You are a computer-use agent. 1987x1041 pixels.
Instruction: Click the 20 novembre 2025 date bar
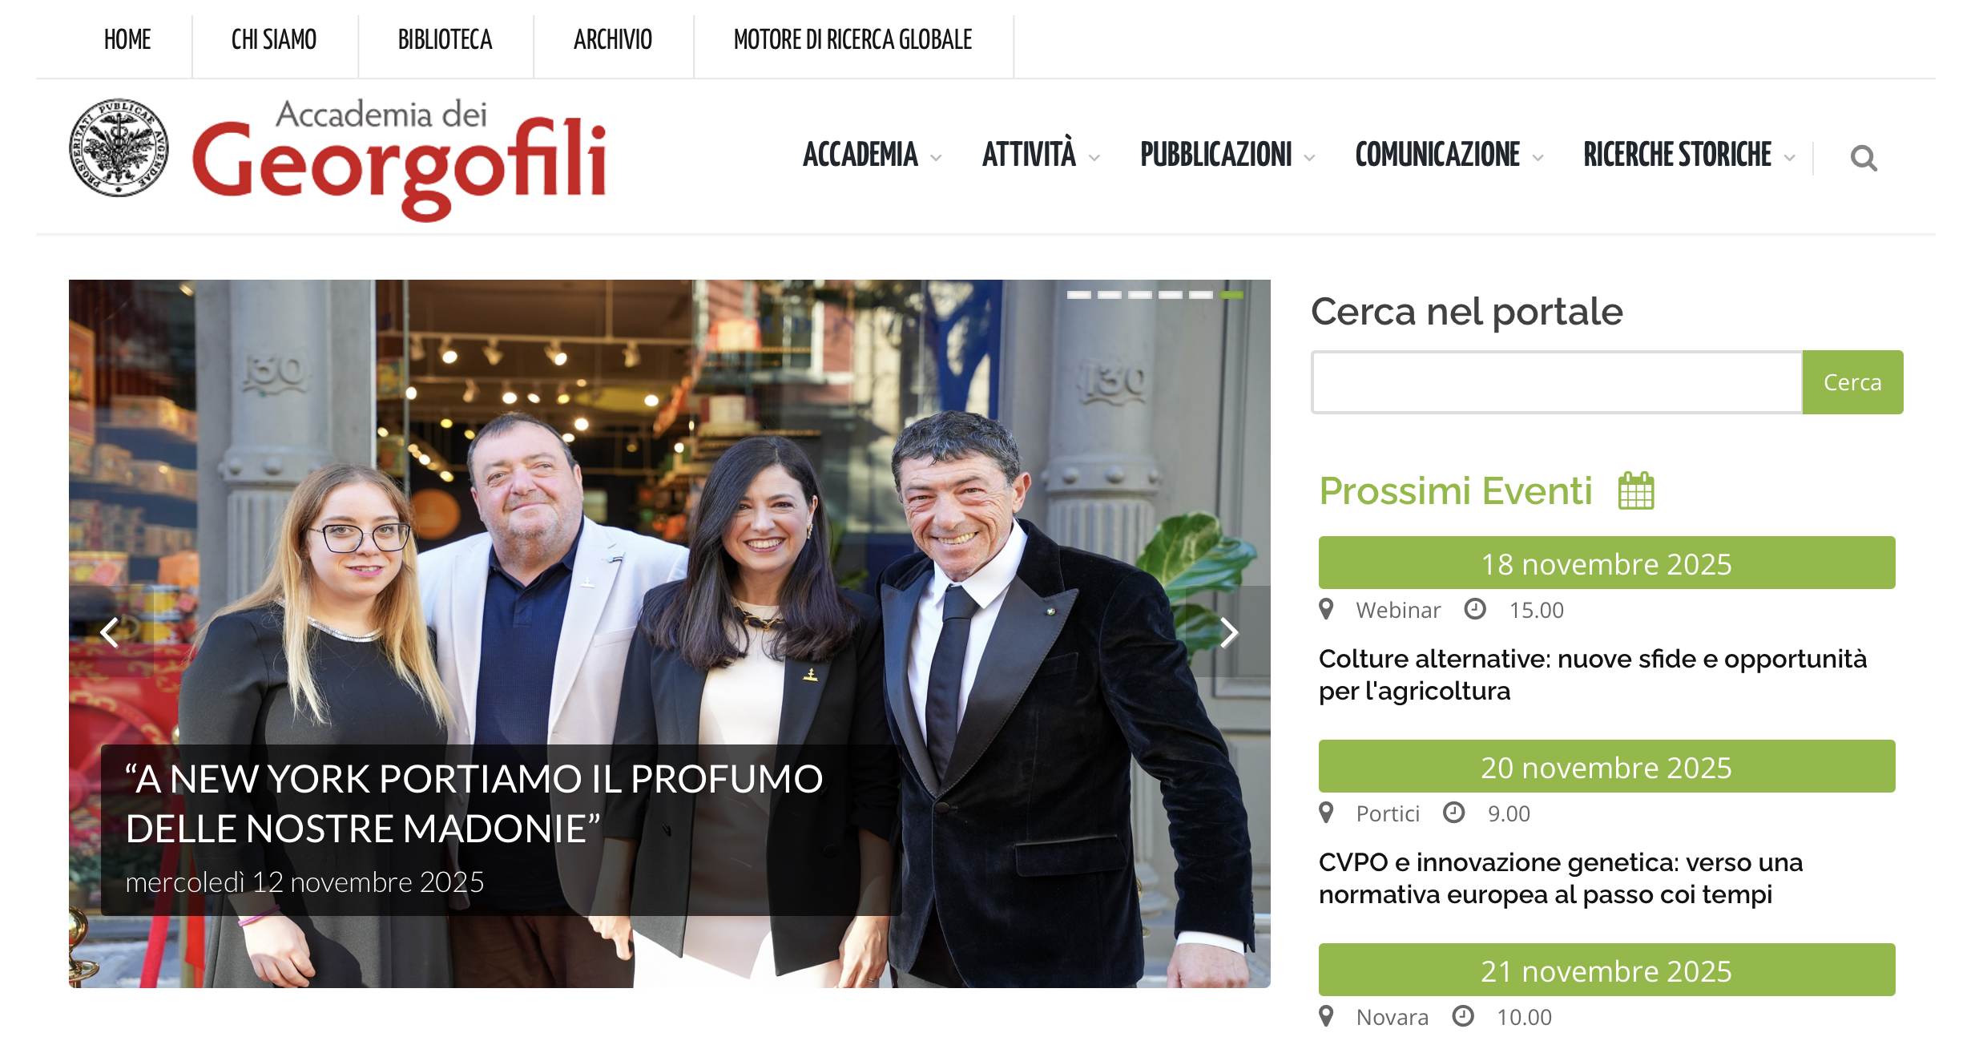point(1606,766)
